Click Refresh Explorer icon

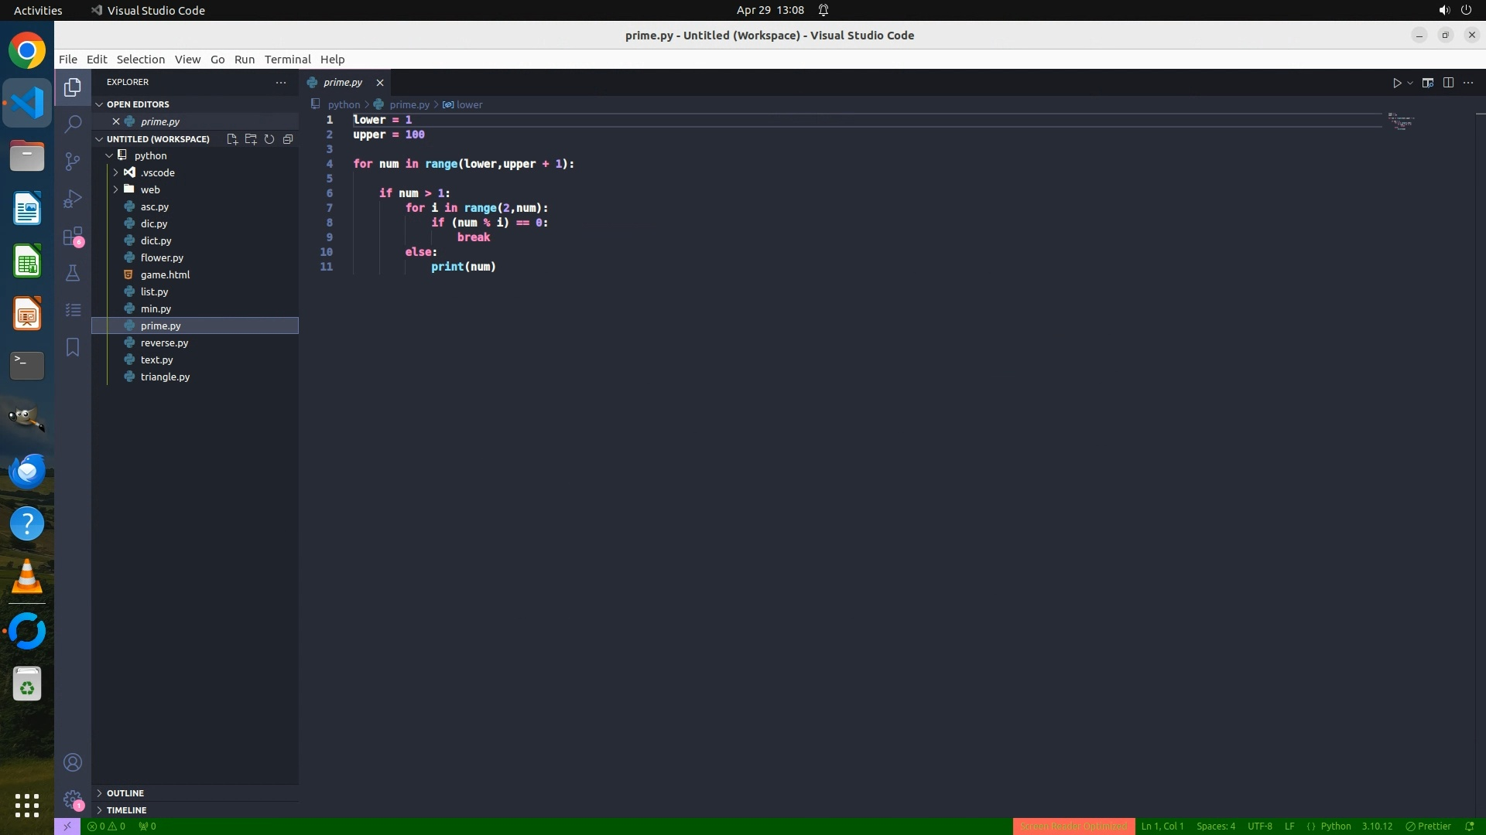[x=269, y=139]
